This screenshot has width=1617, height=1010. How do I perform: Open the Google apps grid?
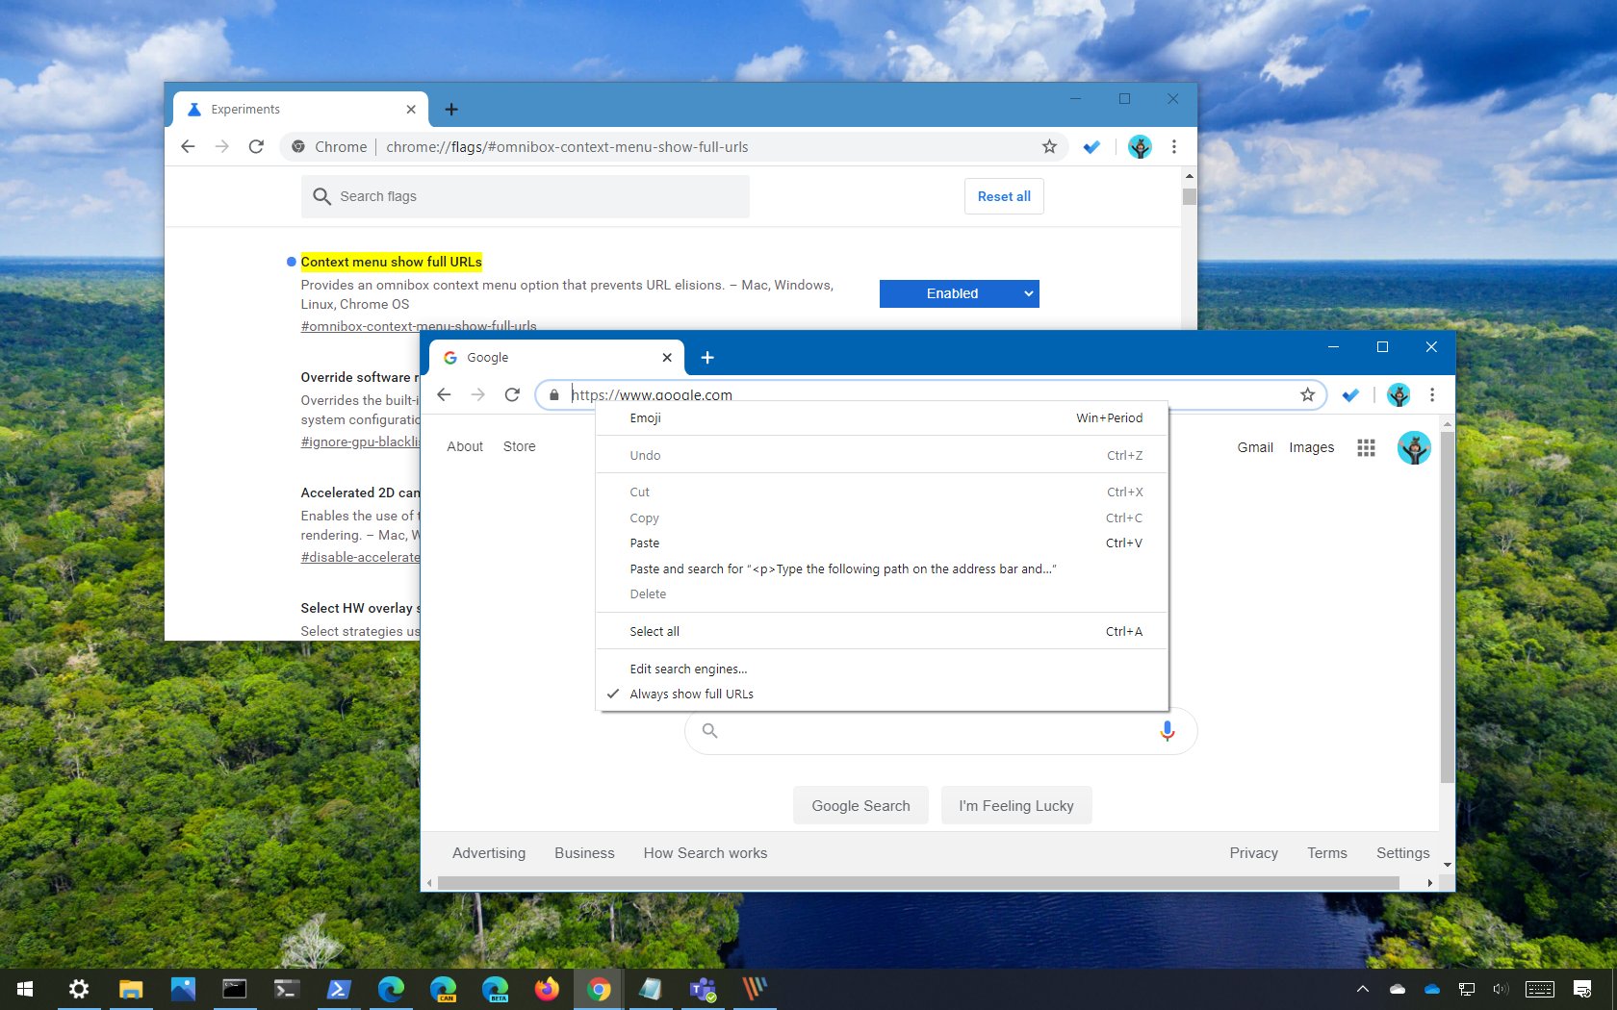click(x=1366, y=447)
